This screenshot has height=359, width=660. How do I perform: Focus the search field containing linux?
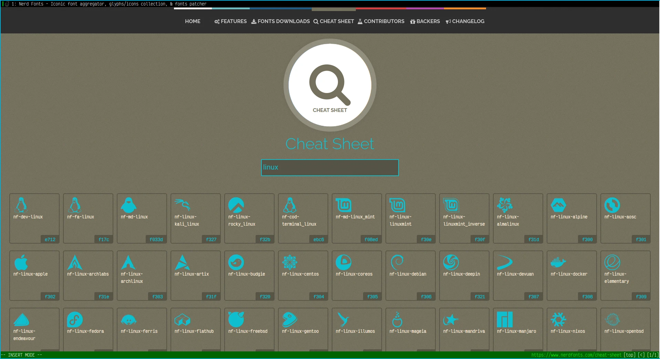pyautogui.click(x=330, y=167)
